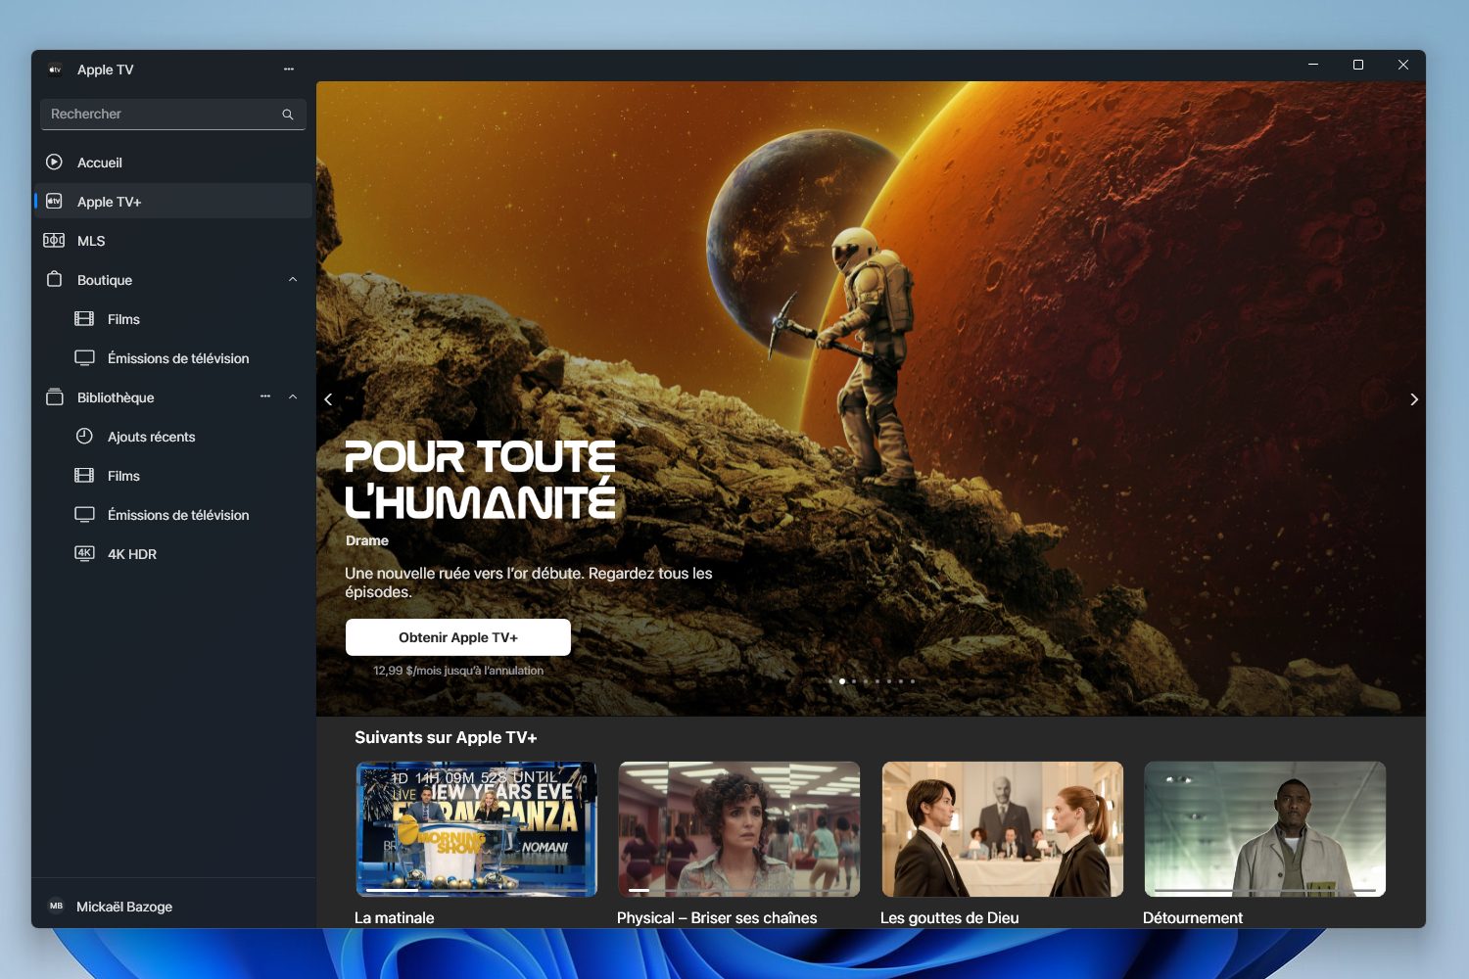Screen dimensions: 1469x979
Task: Click the film strip icon under Boutique
Action: pos(84,318)
